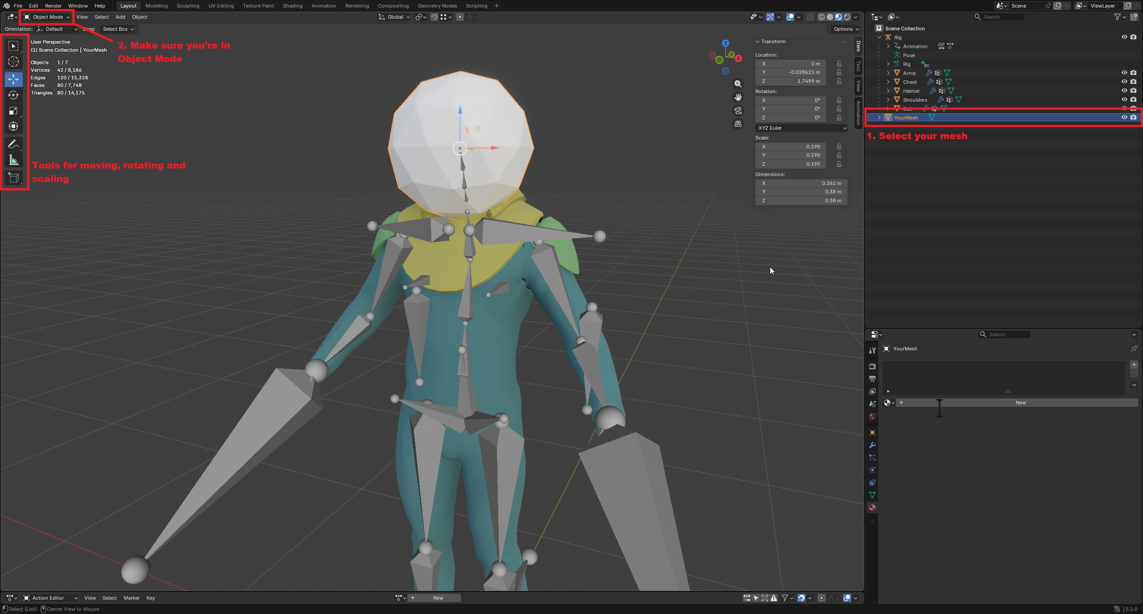Image resolution: width=1143 pixels, height=614 pixels.
Task: Select the Rotate tool in toolbar
Action: [x=13, y=95]
